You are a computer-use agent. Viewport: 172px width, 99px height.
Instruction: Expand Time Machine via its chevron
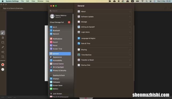(x=130, y=55)
